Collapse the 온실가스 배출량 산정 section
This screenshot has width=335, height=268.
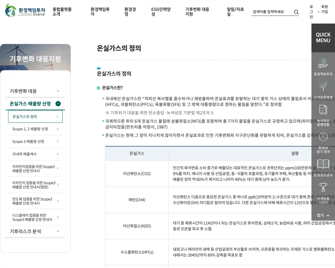(x=58, y=104)
